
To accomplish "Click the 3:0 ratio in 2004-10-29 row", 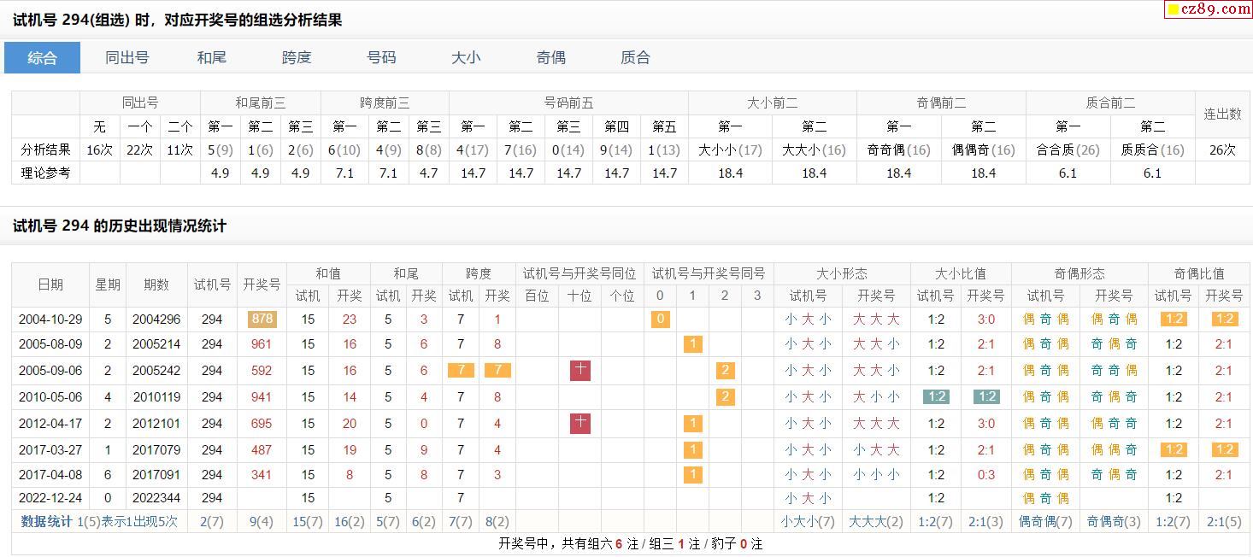I will 985,319.
